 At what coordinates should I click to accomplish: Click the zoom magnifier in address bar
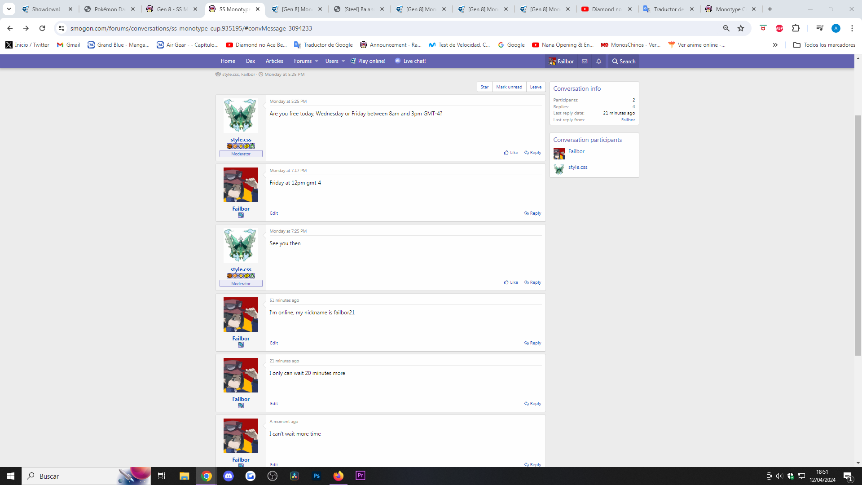coord(726,28)
